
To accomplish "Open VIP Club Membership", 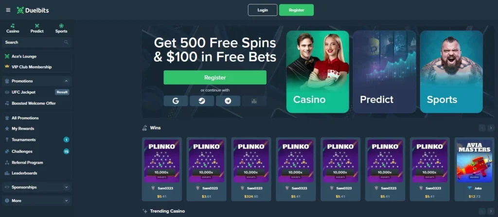I will pos(37,67).
